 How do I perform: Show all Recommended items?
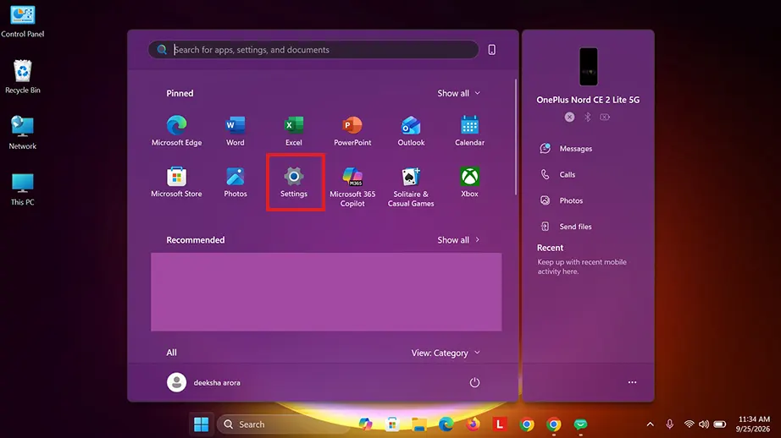pyautogui.click(x=458, y=239)
